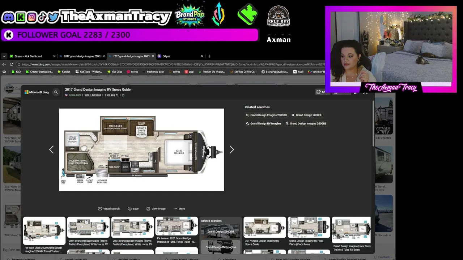Open the 4wall bookmark
463x260 pixels.
tap(298, 72)
